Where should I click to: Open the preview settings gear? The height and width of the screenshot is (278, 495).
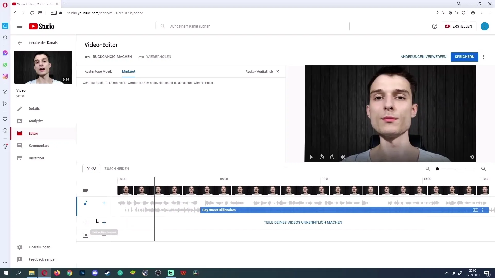click(472, 157)
